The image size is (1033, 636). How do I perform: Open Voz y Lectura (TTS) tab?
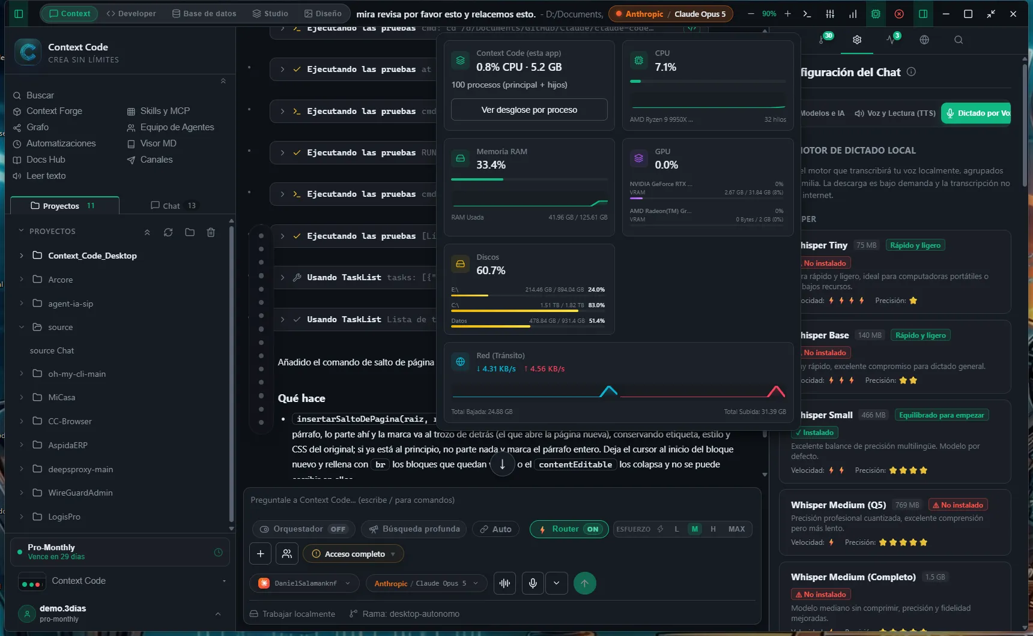(x=895, y=113)
